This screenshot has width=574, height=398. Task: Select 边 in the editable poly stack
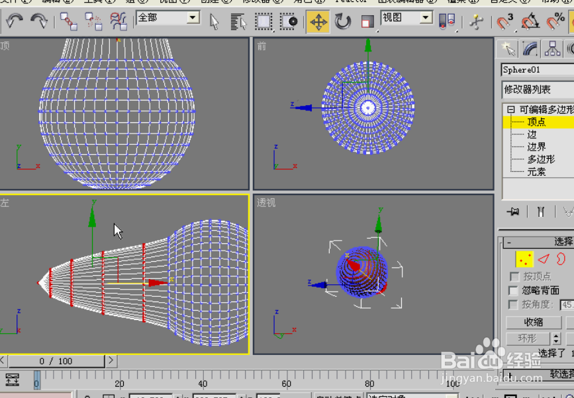click(x=533, y=134)
